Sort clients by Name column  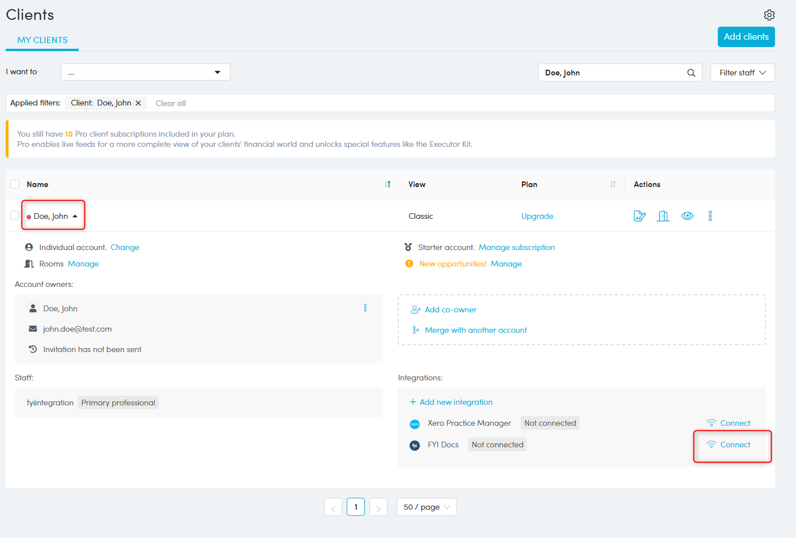[x=388, y=184]
